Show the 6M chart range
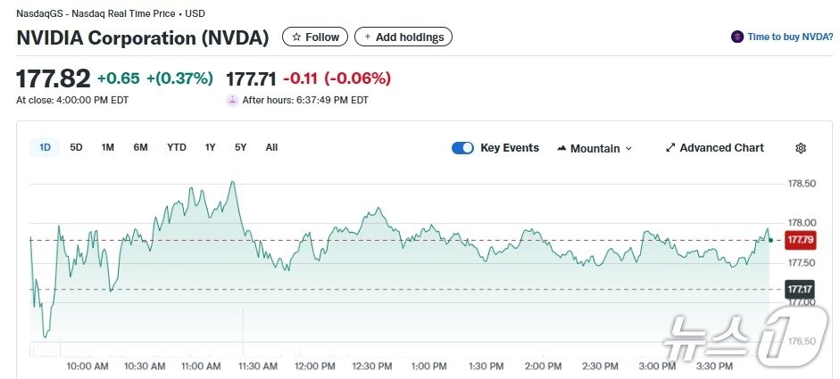 click(140, 148)
